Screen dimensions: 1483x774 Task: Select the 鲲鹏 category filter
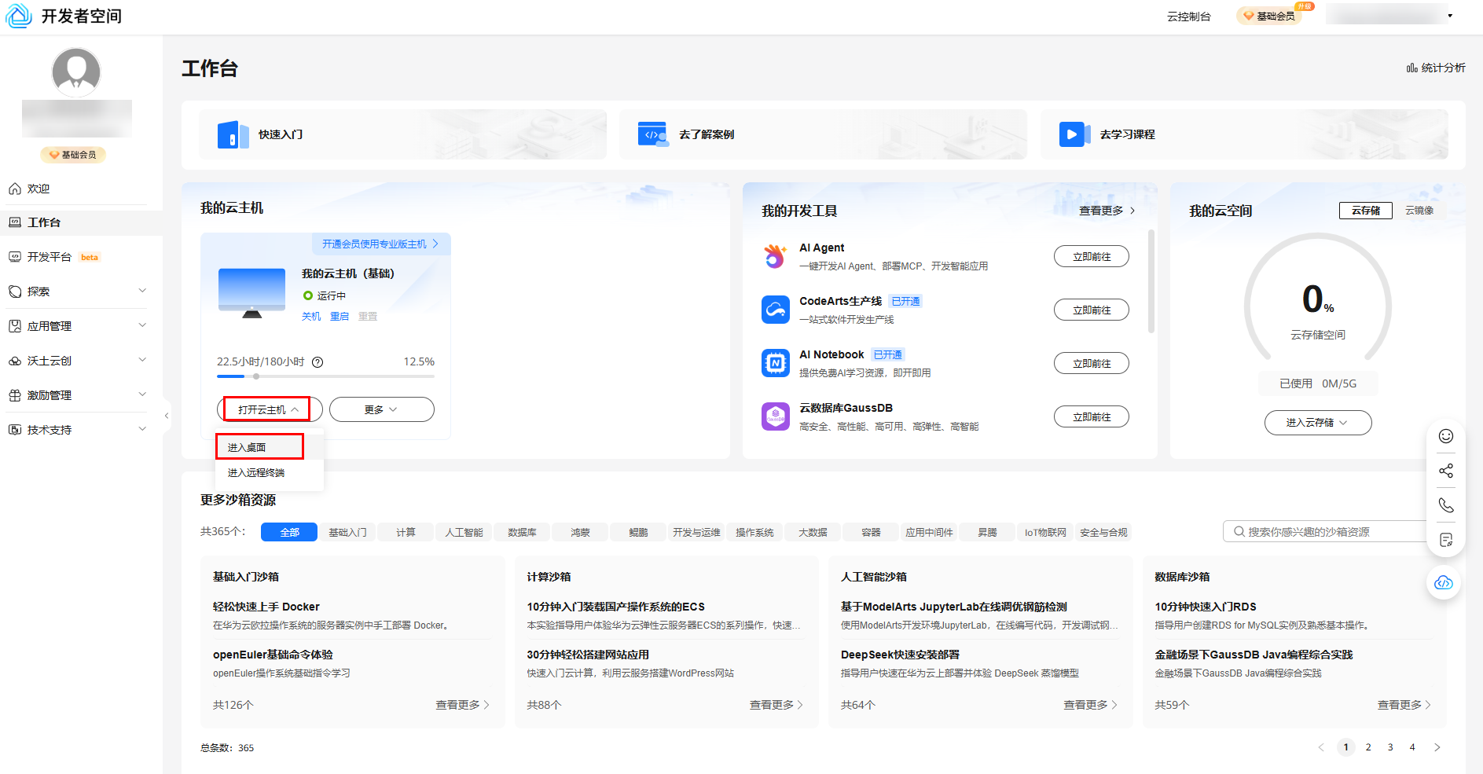coord(638,532)
